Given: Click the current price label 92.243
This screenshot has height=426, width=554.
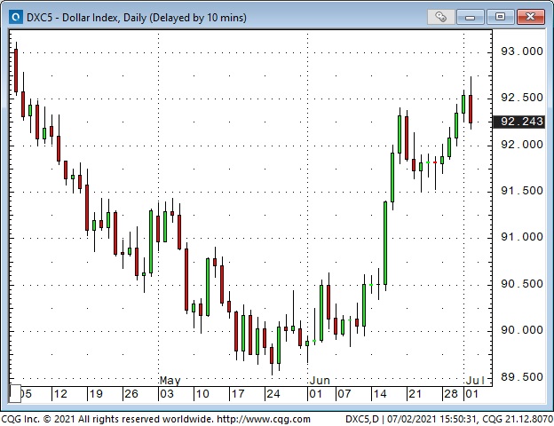Looking at the screenshot, I should [x=518, y=122].
